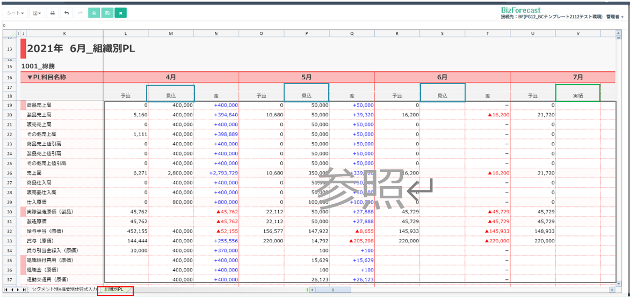Image resolution: width=630 pixels, height=297 pixels.
Task: Click the print icon
Action: [x=52, y=13]
